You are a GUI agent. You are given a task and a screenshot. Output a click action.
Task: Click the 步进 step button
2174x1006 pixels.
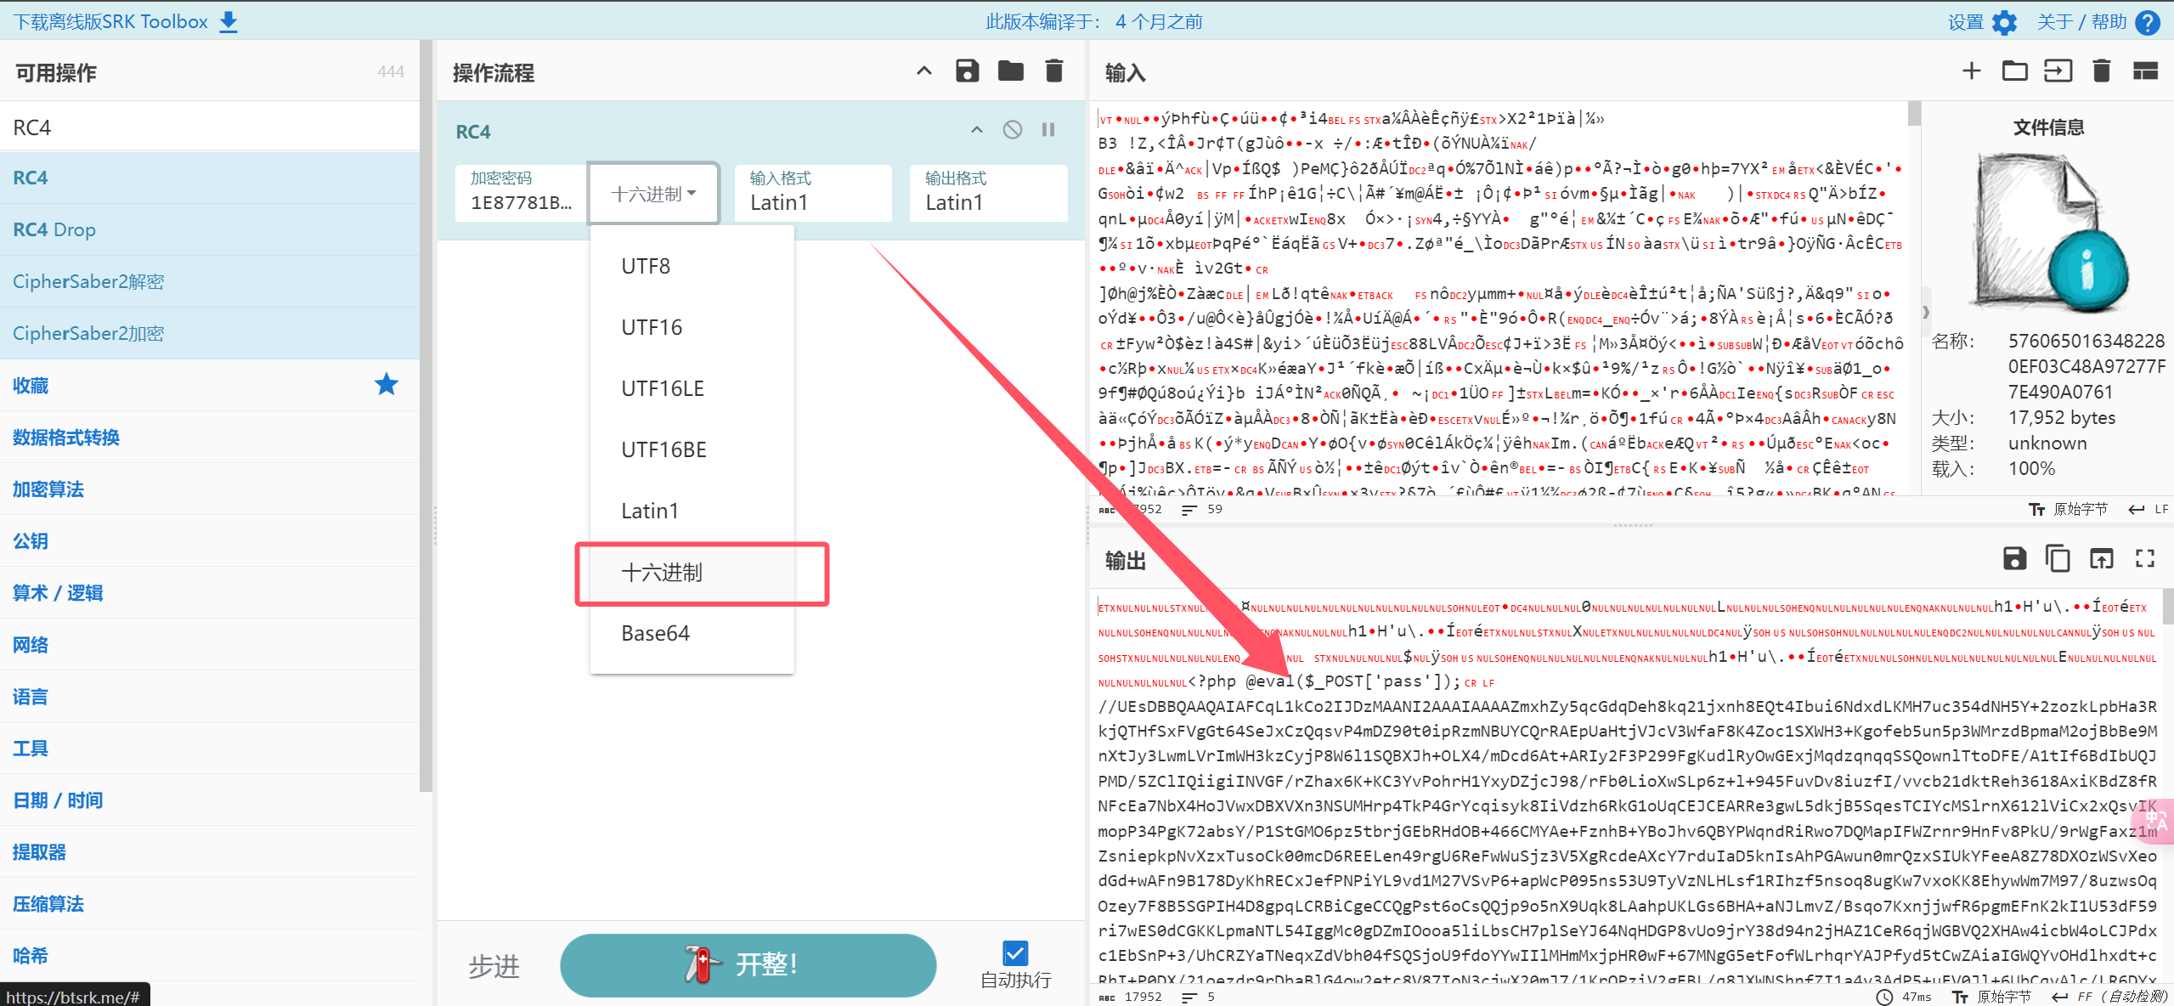pyautogui.click(x=494, y=966)
